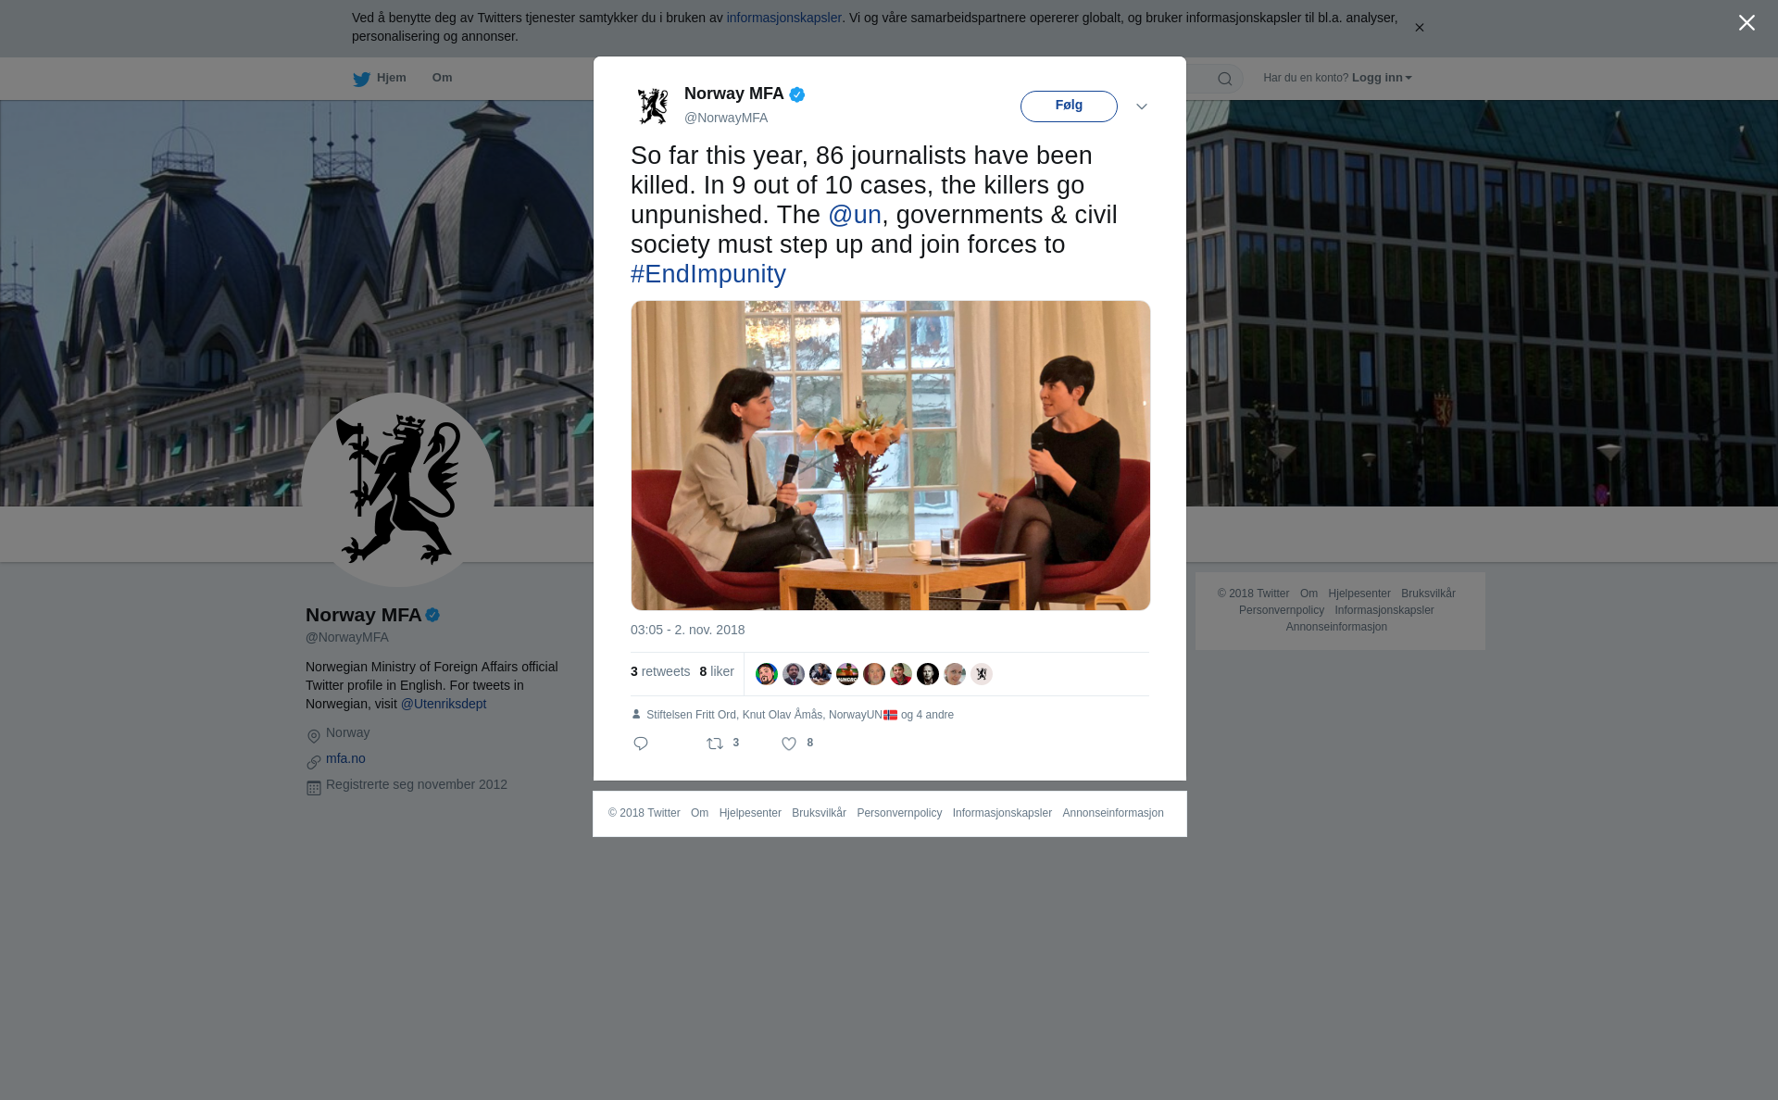Viewport: 1778px width, 1100px height.
Task: Open the Om menu item
Action: (442, 78)
